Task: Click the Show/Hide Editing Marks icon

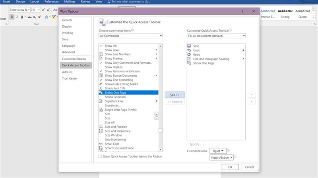Action: pos(101,84)
